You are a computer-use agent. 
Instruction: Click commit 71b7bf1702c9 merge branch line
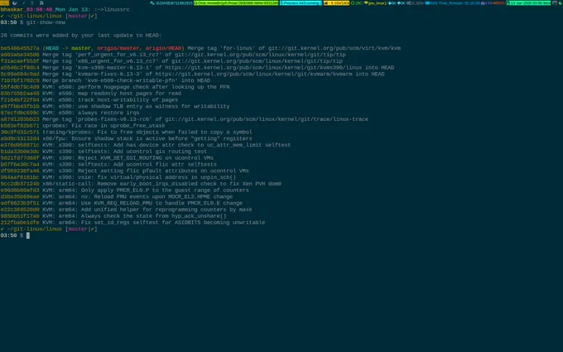coord(105,80)
